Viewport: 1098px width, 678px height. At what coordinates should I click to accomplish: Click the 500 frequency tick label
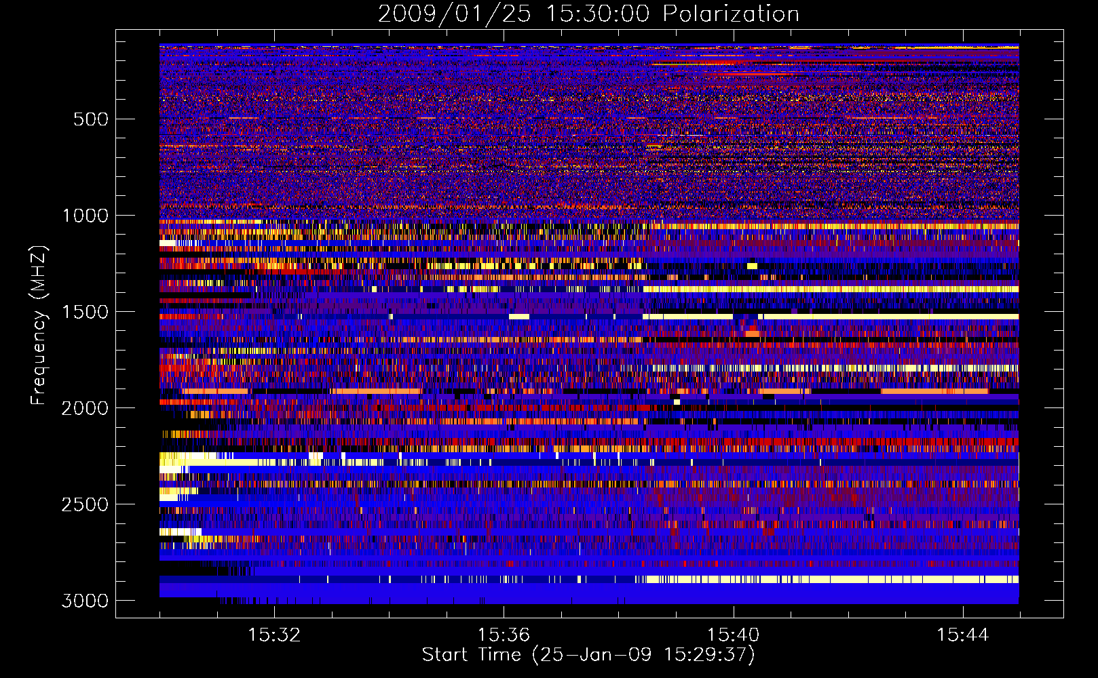coord(90,119)
